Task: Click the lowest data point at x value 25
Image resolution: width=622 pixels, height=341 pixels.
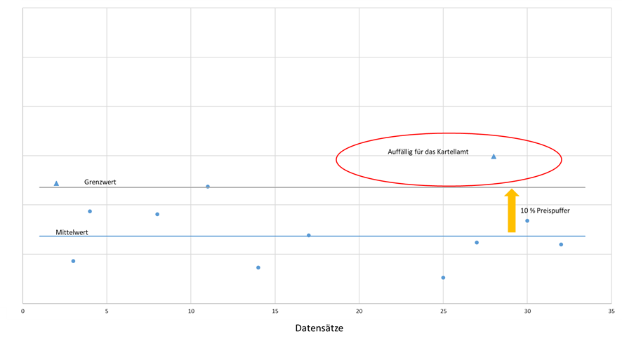Action: 443,278
